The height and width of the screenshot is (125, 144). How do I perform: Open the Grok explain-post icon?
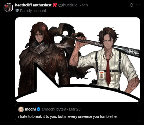point(131,5)
